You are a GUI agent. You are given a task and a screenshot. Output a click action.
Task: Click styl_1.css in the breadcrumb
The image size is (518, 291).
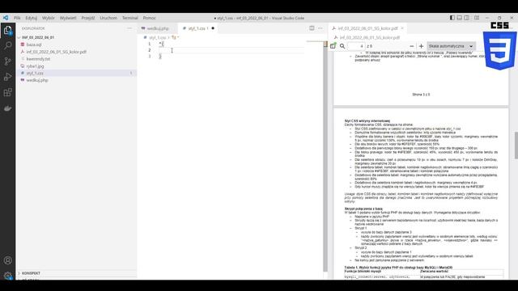pyautogui.click(x=157, y=37)
